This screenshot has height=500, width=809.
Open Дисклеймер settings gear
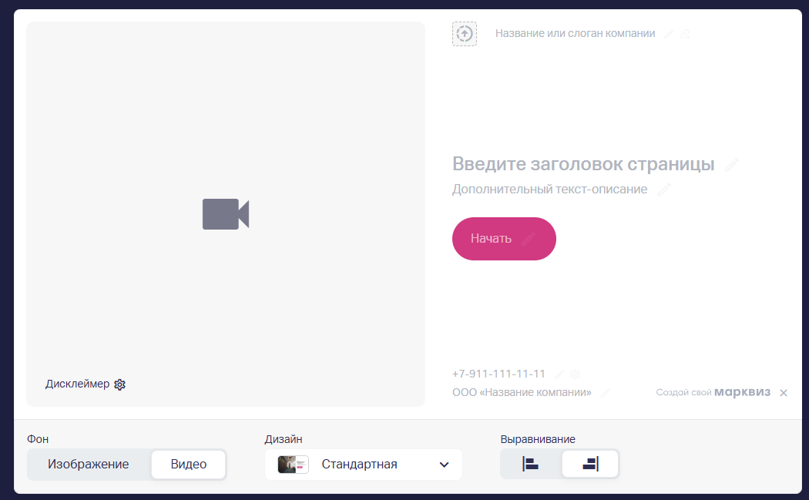[x=119, y=384]
